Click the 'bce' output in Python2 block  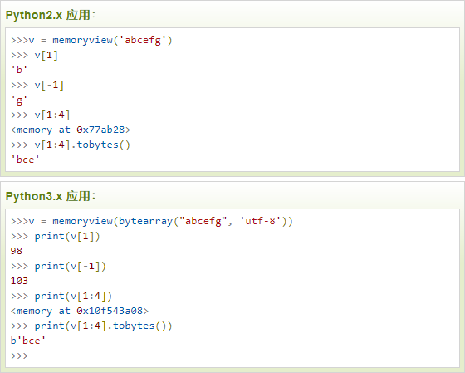point(25,160)
